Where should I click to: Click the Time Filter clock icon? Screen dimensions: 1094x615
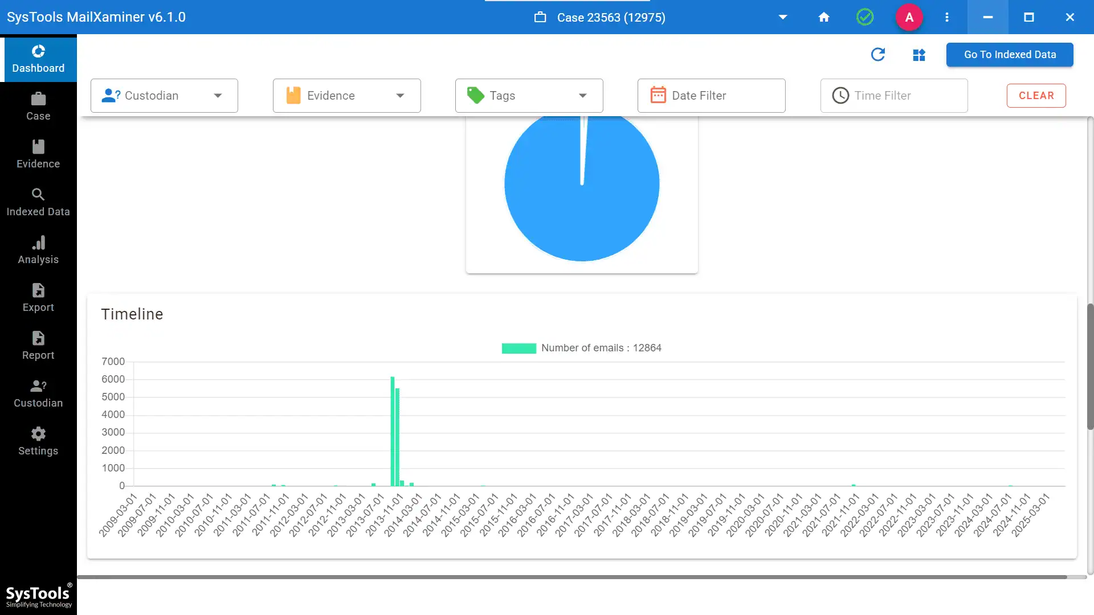(840, 96)
